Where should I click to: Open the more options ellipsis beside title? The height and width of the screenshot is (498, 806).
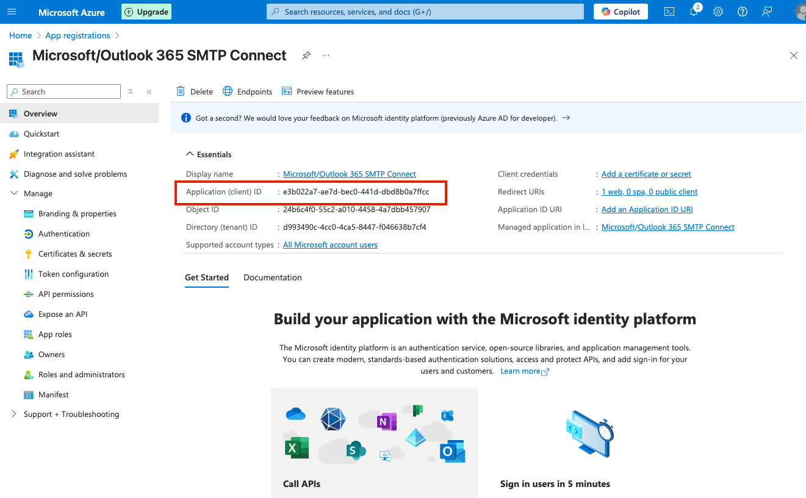(326, 55)
